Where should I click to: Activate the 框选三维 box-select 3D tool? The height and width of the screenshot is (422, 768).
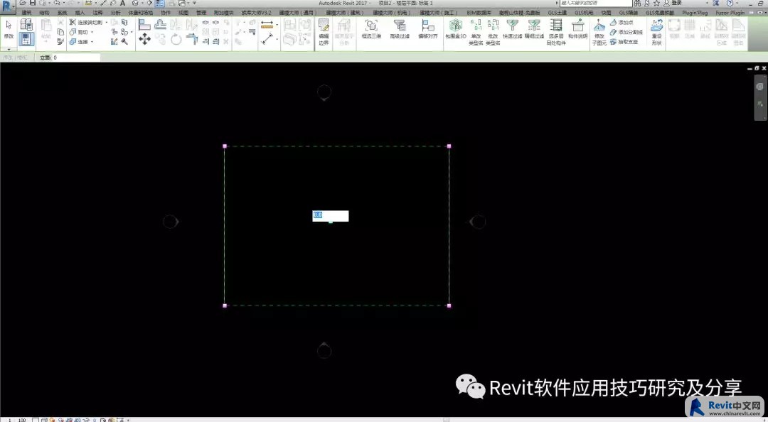pos(371,29)
